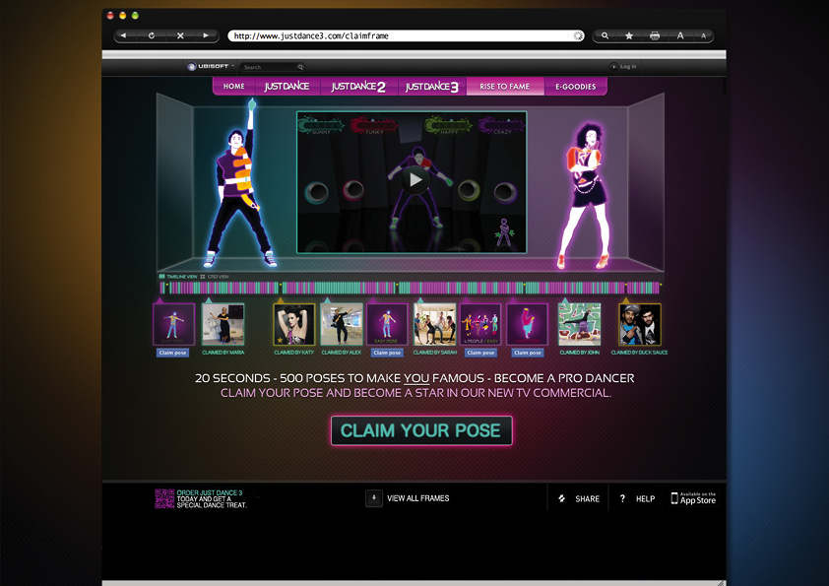Click the bookmark star icon in the toolbar
829x586 pixels.
tap(629, 35)
